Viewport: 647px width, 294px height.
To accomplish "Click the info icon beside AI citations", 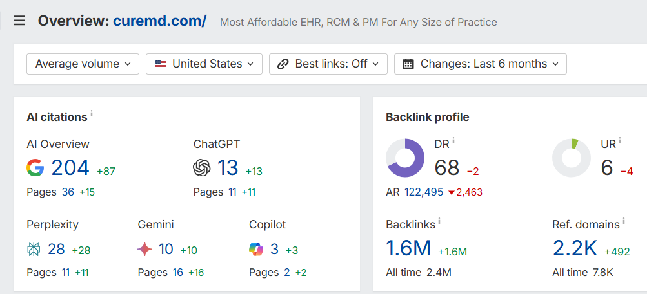I will click(92, 113).
